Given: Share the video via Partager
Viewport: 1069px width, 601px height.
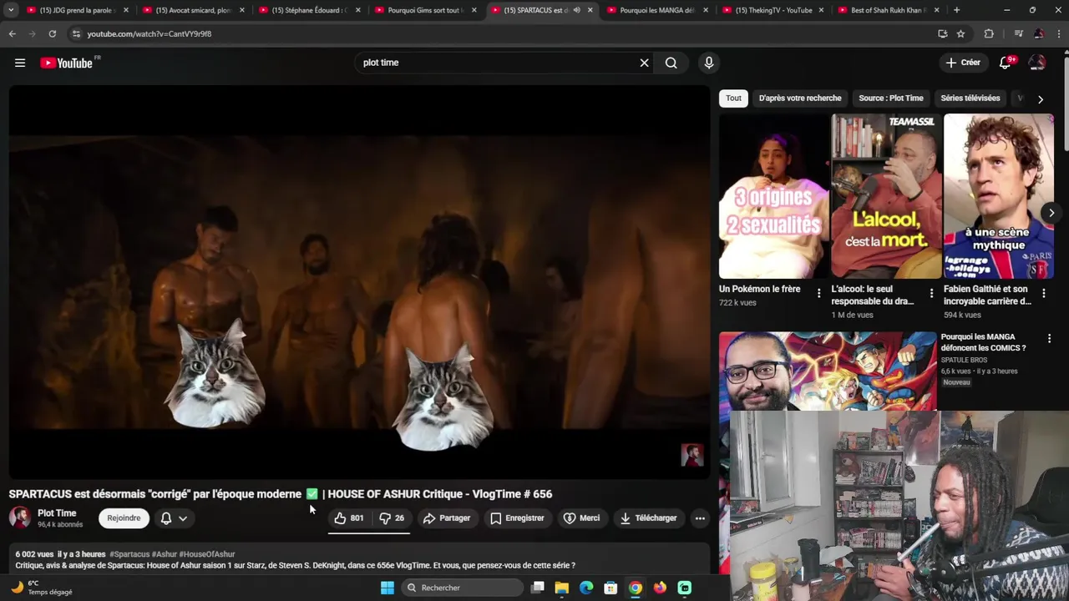Looking at the screenshot, I should click(x=447, y=518).
